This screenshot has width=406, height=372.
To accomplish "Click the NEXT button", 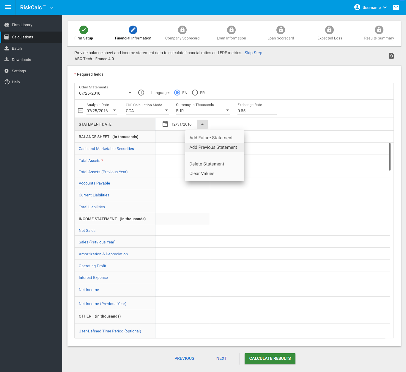I will [x=221, y=358].
